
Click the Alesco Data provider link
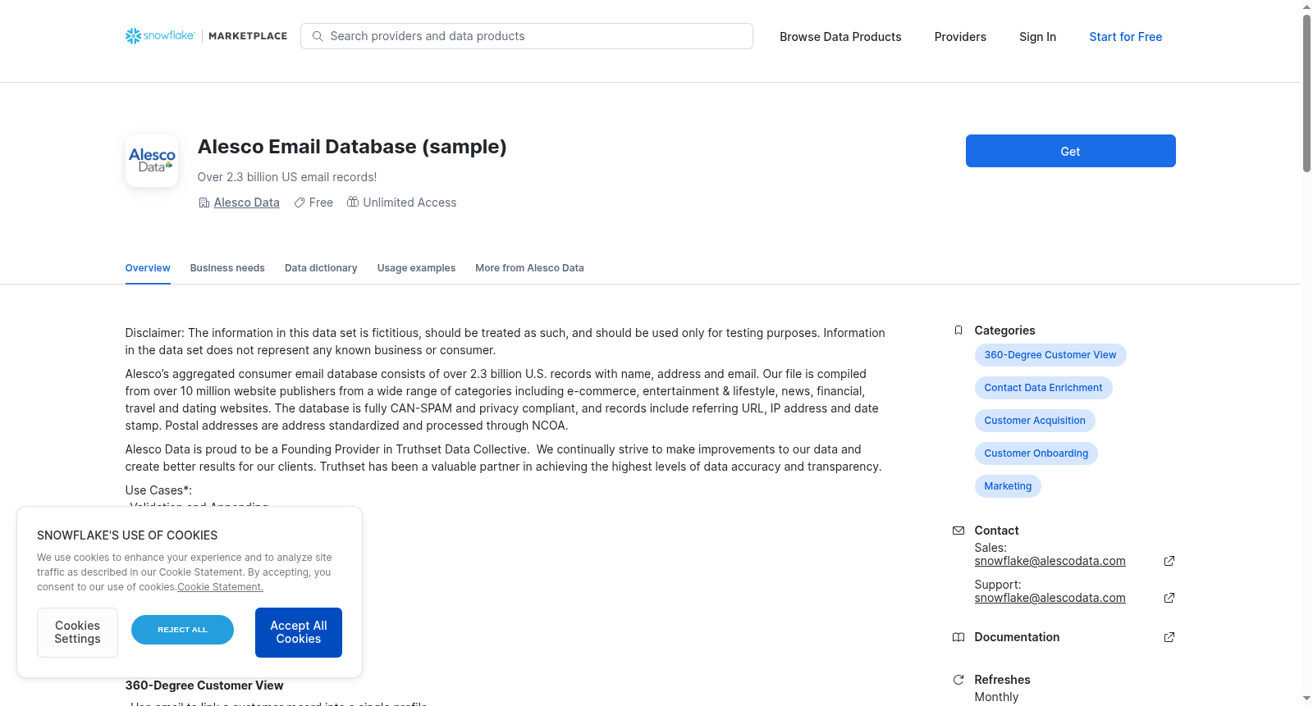pyautogui.click(x=246, y=203)
